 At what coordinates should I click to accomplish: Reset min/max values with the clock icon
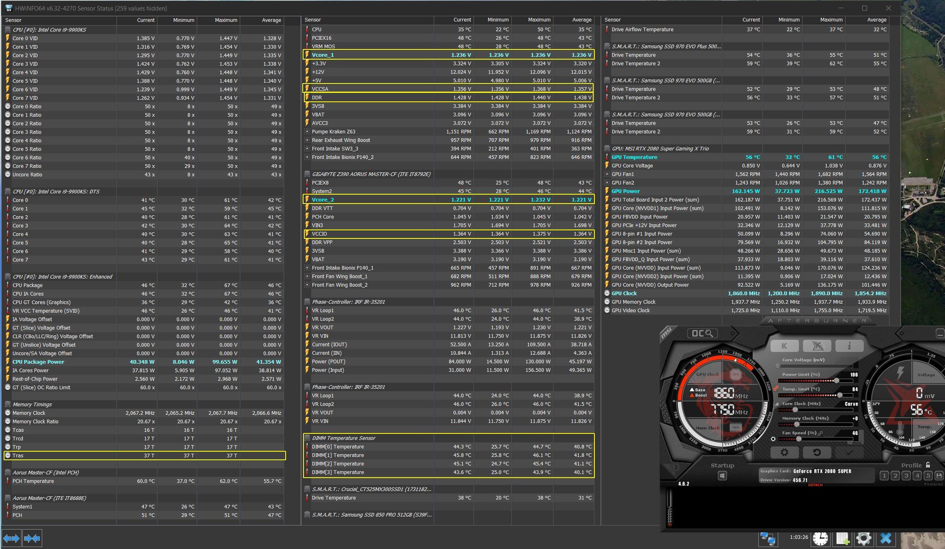(x=820, y=538)
